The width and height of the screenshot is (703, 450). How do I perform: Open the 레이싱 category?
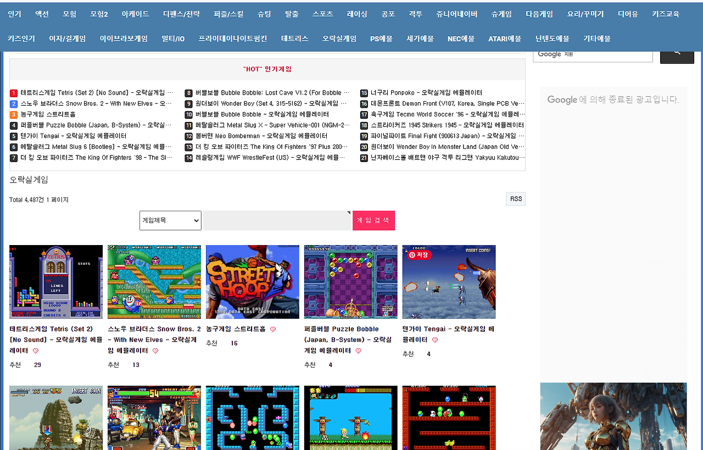pyautogui.click(x=358, y=14)
